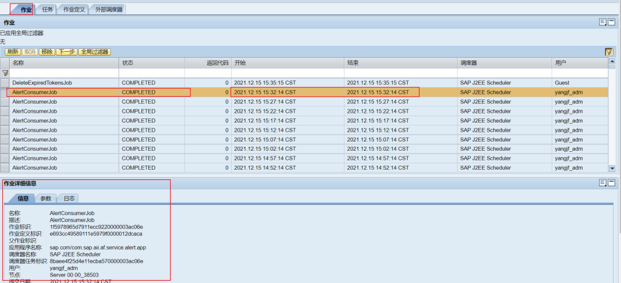Viewport: 621px width, 283px height.
Task: Sort by the 结束 column header
Action: [x=401, y=63]
